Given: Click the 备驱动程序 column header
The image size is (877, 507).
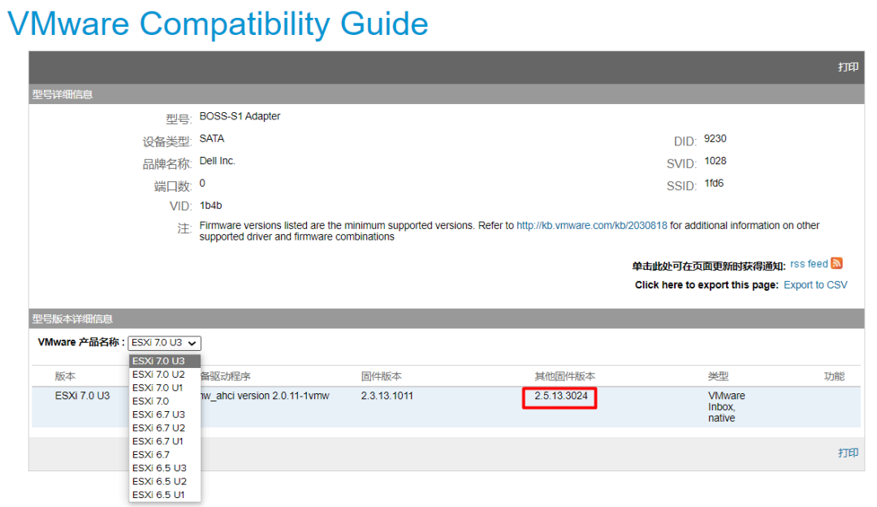Looking at the screenshot, I should (x=226, y=377).
